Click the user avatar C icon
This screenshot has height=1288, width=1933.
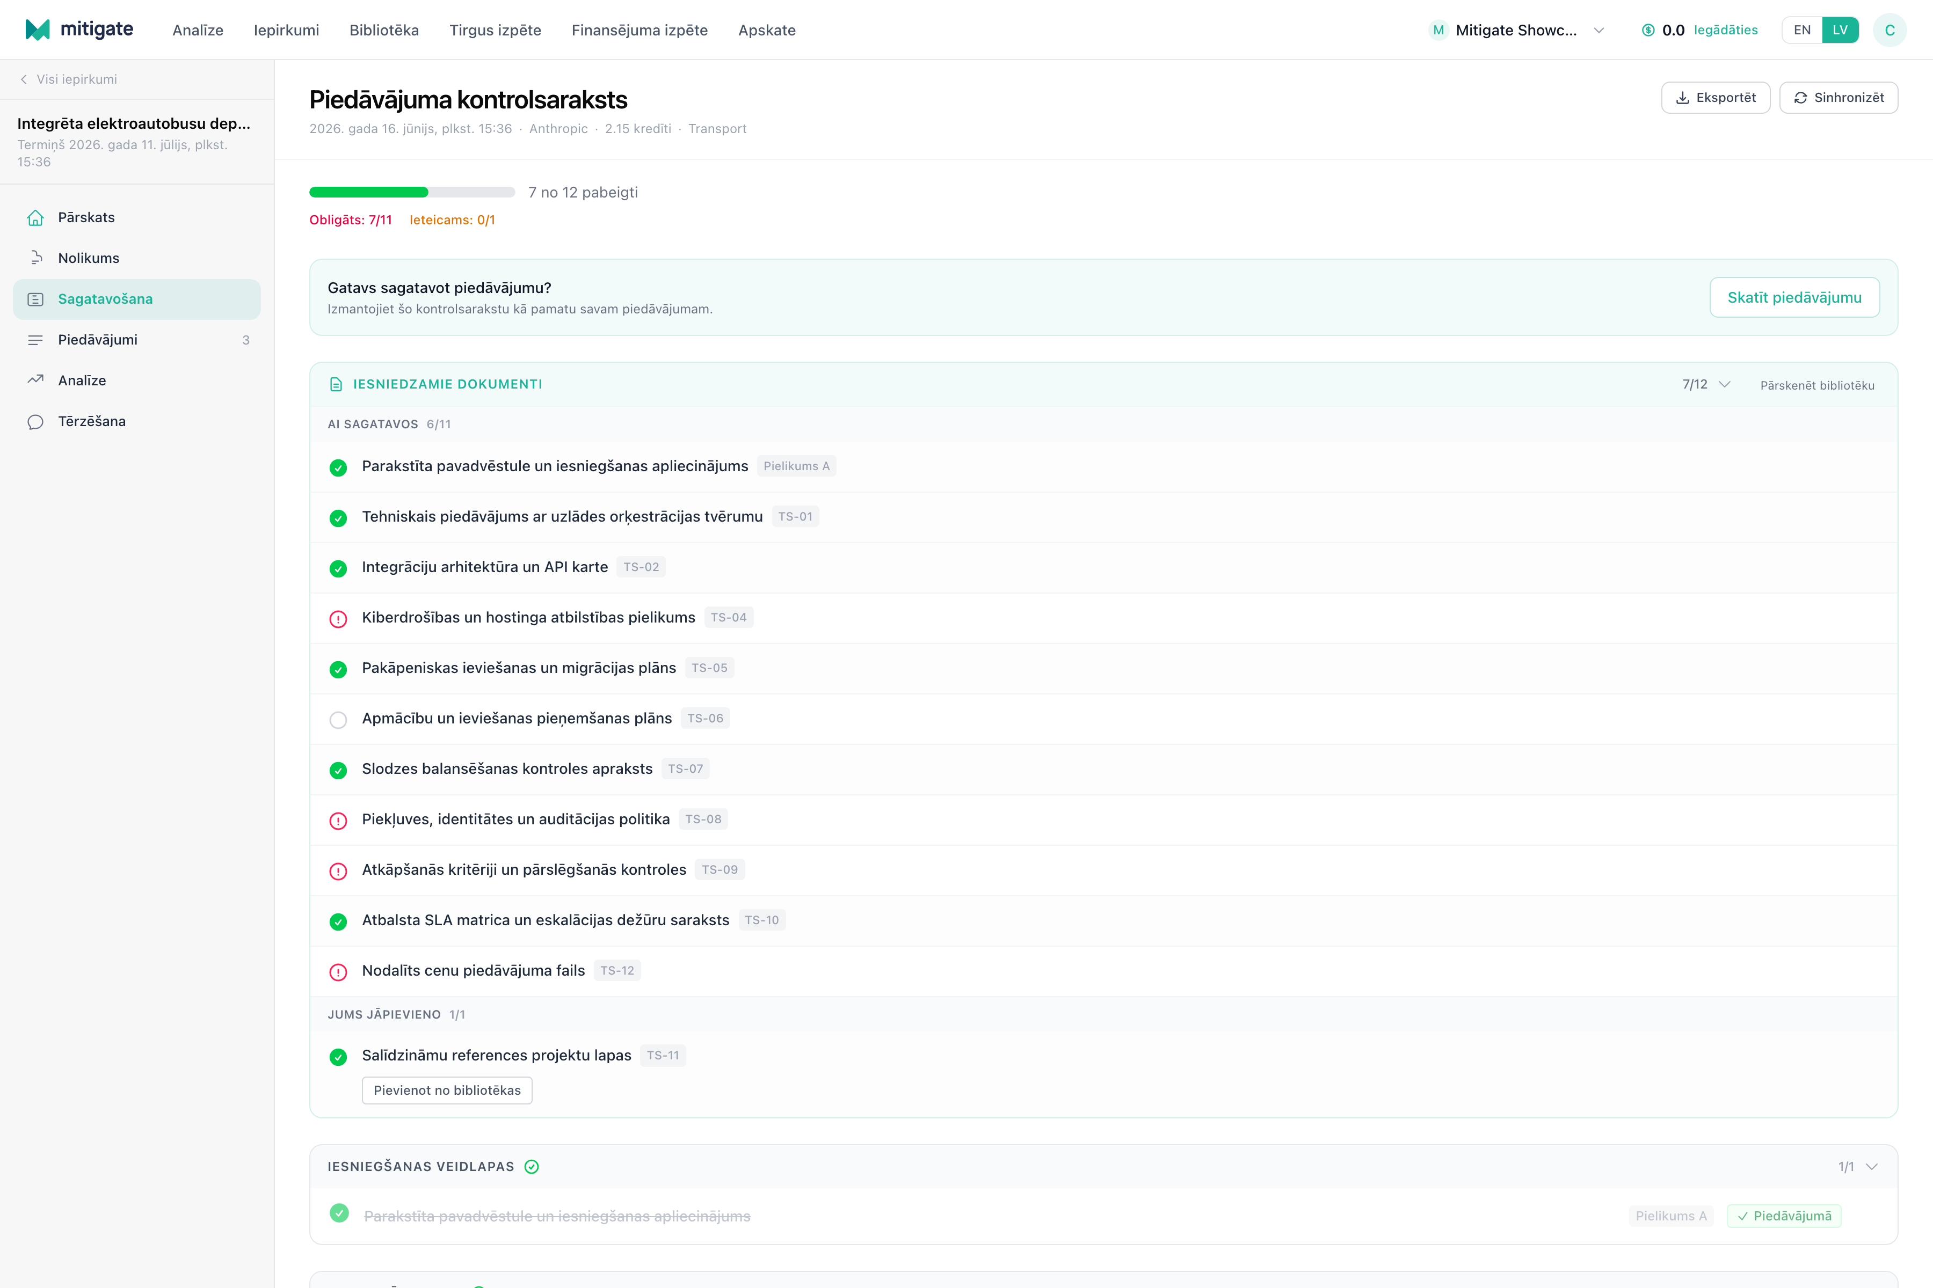(1890, 31)
